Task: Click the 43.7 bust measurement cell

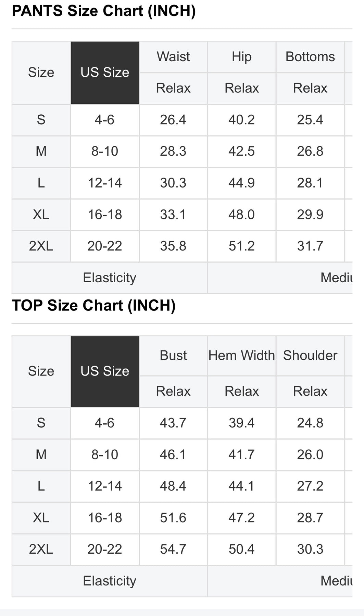Action: [x=173, y=423]
